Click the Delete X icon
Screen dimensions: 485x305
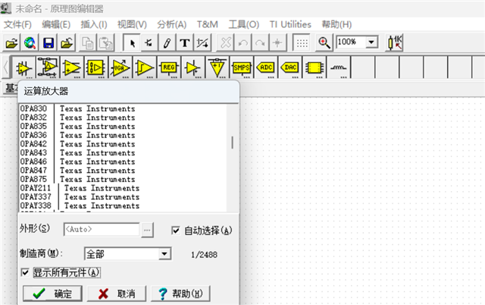coord(226,42)
